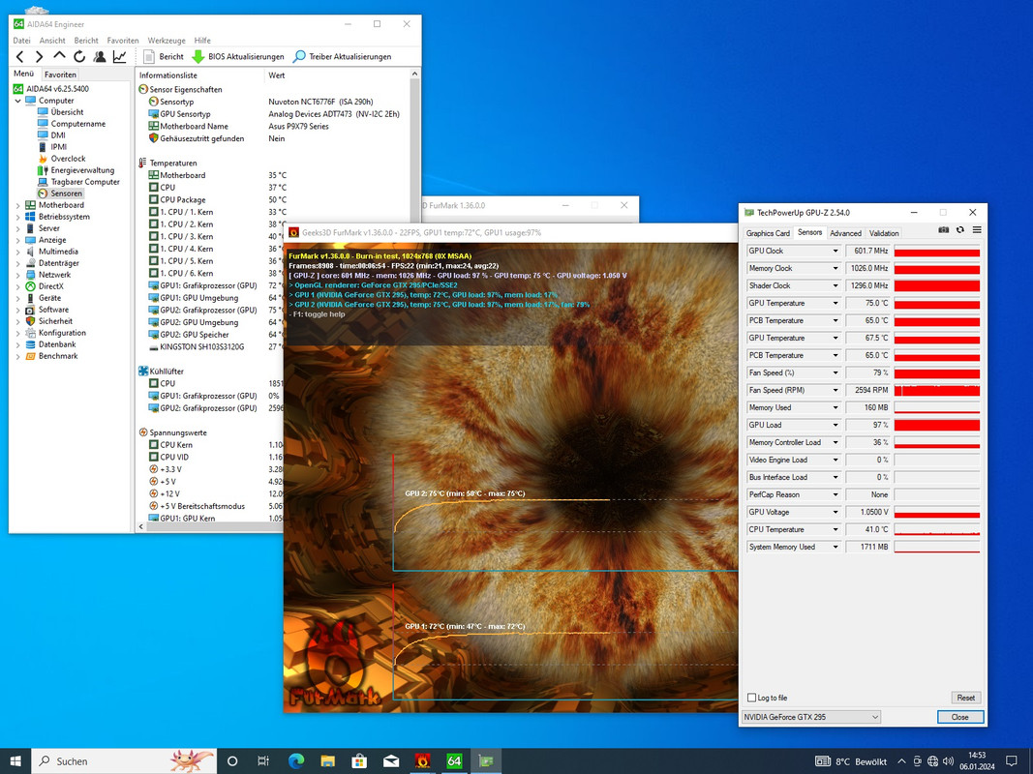Open the GPU Load sensor dropdown
Image resolution: width=1033 pixels, height=774 pixels.
tap(836, 425)
